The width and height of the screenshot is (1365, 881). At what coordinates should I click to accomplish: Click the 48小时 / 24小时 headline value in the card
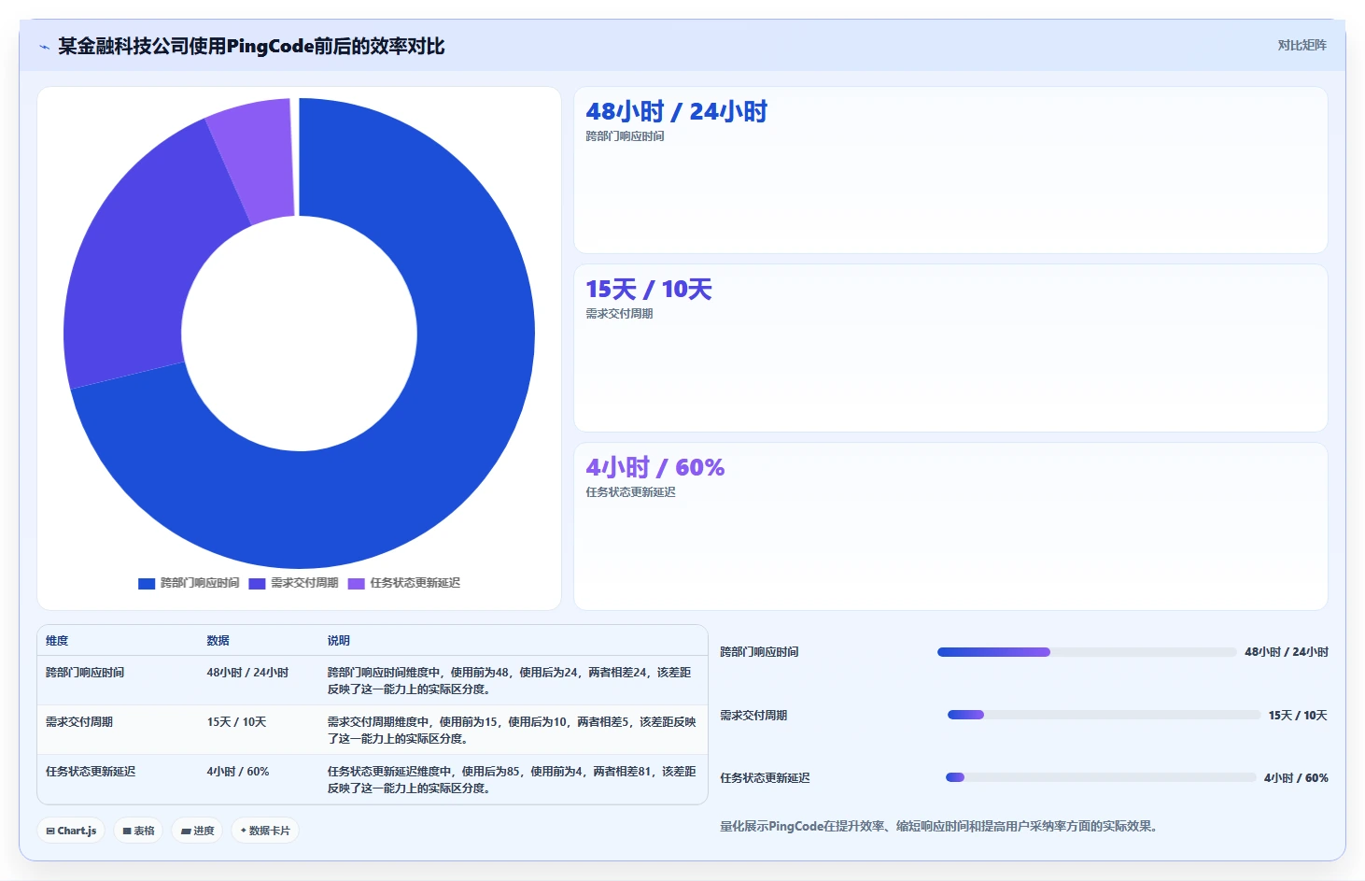point(676,112)
